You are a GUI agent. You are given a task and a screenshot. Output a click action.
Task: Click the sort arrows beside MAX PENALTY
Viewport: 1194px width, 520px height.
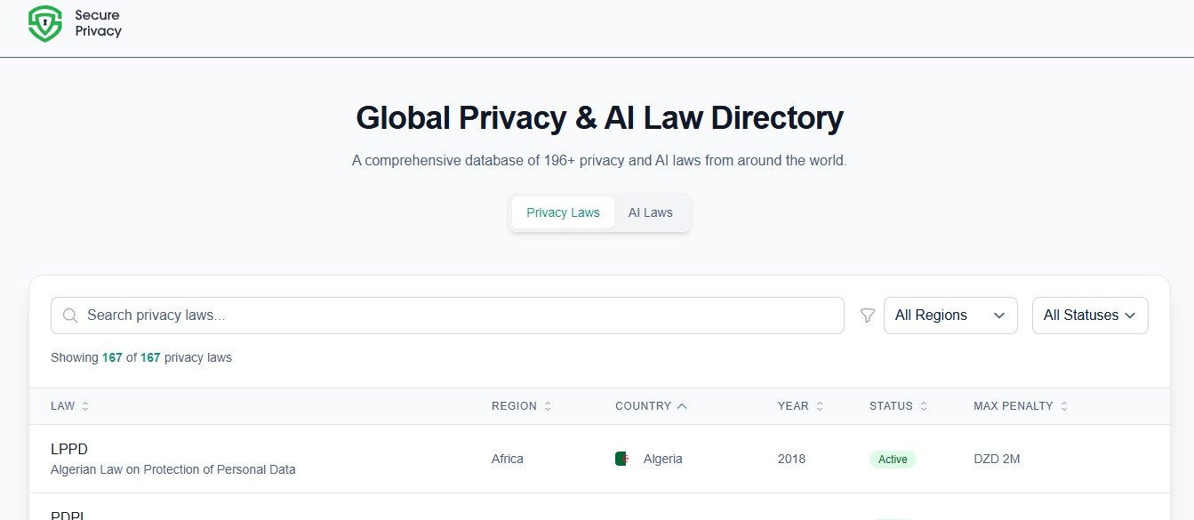1064,406
